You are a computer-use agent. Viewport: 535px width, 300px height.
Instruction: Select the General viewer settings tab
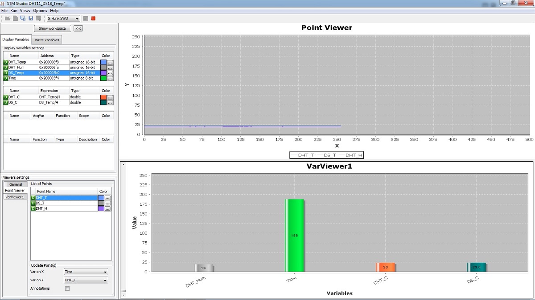16,184
